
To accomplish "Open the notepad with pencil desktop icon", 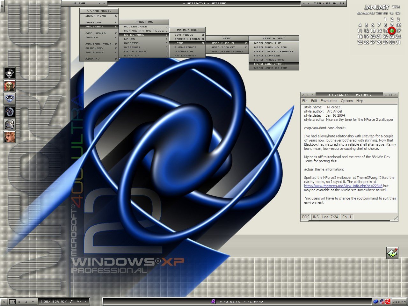I will pos(392,253).
